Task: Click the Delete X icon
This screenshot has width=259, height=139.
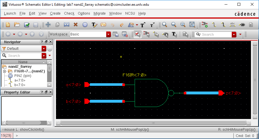Action: (x=76, y=25)
